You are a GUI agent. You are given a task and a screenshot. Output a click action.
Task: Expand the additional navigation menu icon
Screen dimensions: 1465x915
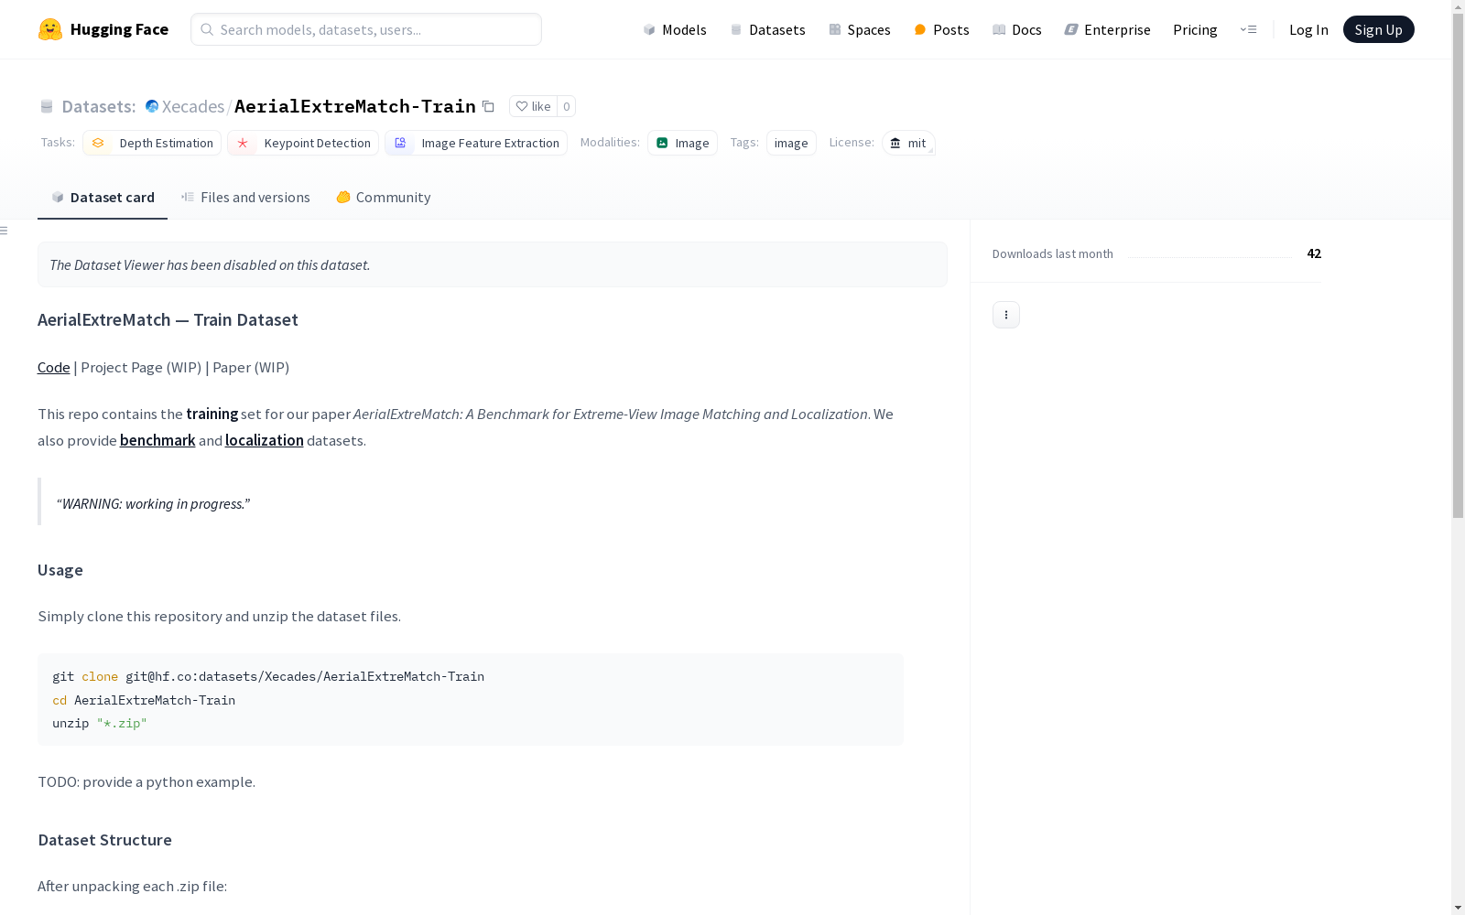[x=1248, y=29]
